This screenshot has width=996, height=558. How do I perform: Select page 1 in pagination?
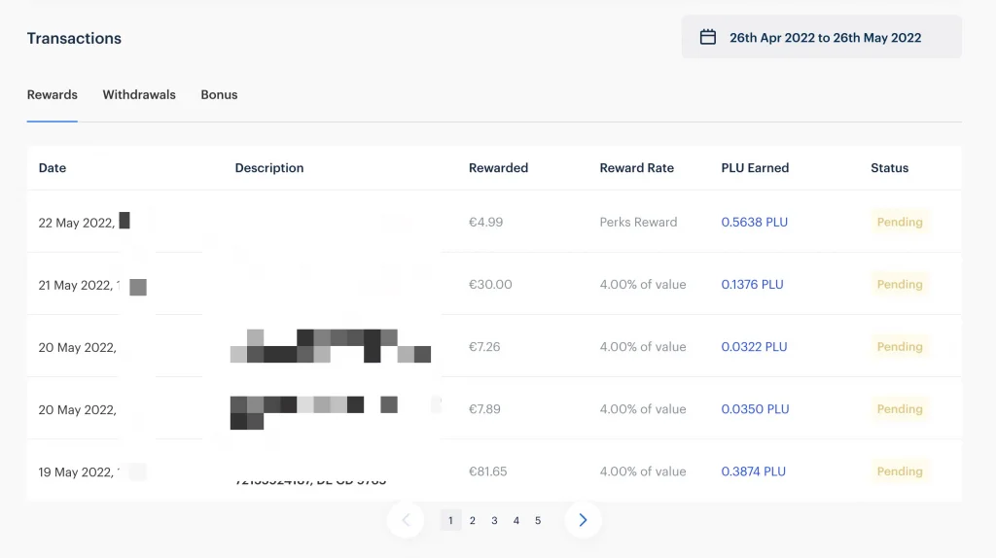pyautogui.click(x=450, y=521)
